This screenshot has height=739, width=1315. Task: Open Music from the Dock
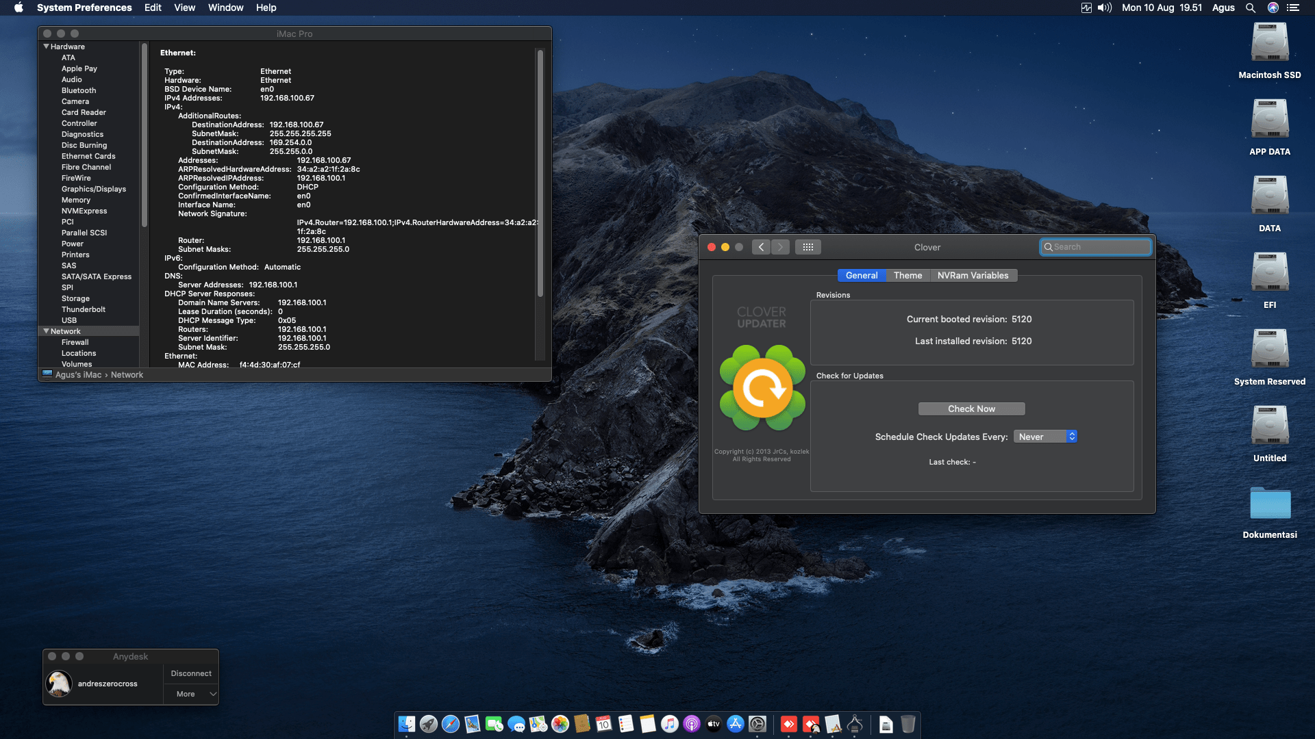tap(668, 723)
